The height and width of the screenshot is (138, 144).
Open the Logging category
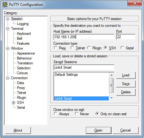pyautogui.click(x=23, y=24)
